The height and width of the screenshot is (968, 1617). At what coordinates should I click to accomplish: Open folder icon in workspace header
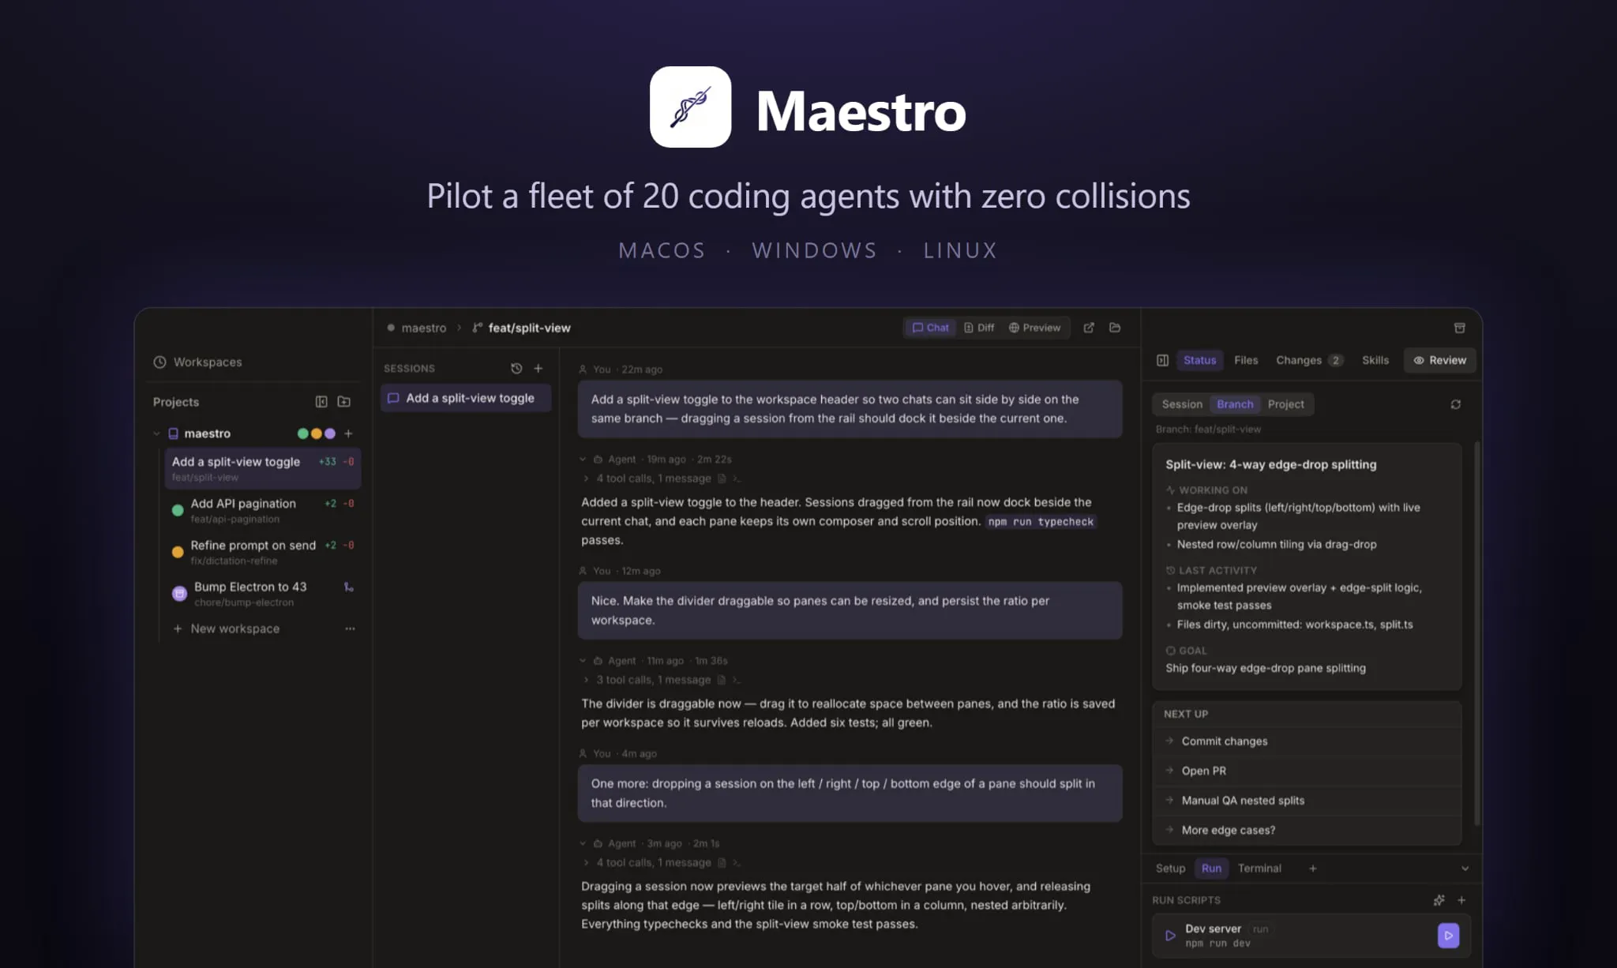point(1115,328)
